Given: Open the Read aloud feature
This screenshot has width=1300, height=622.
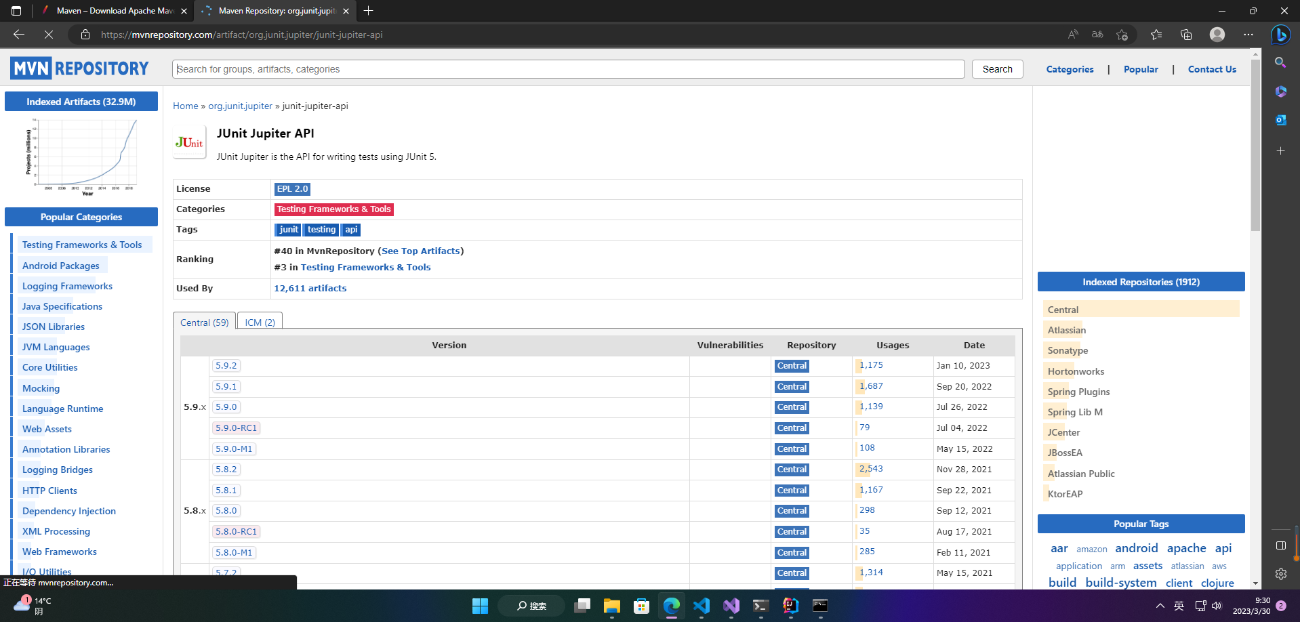Looking at the screenshot, I should pos(1073,35).
